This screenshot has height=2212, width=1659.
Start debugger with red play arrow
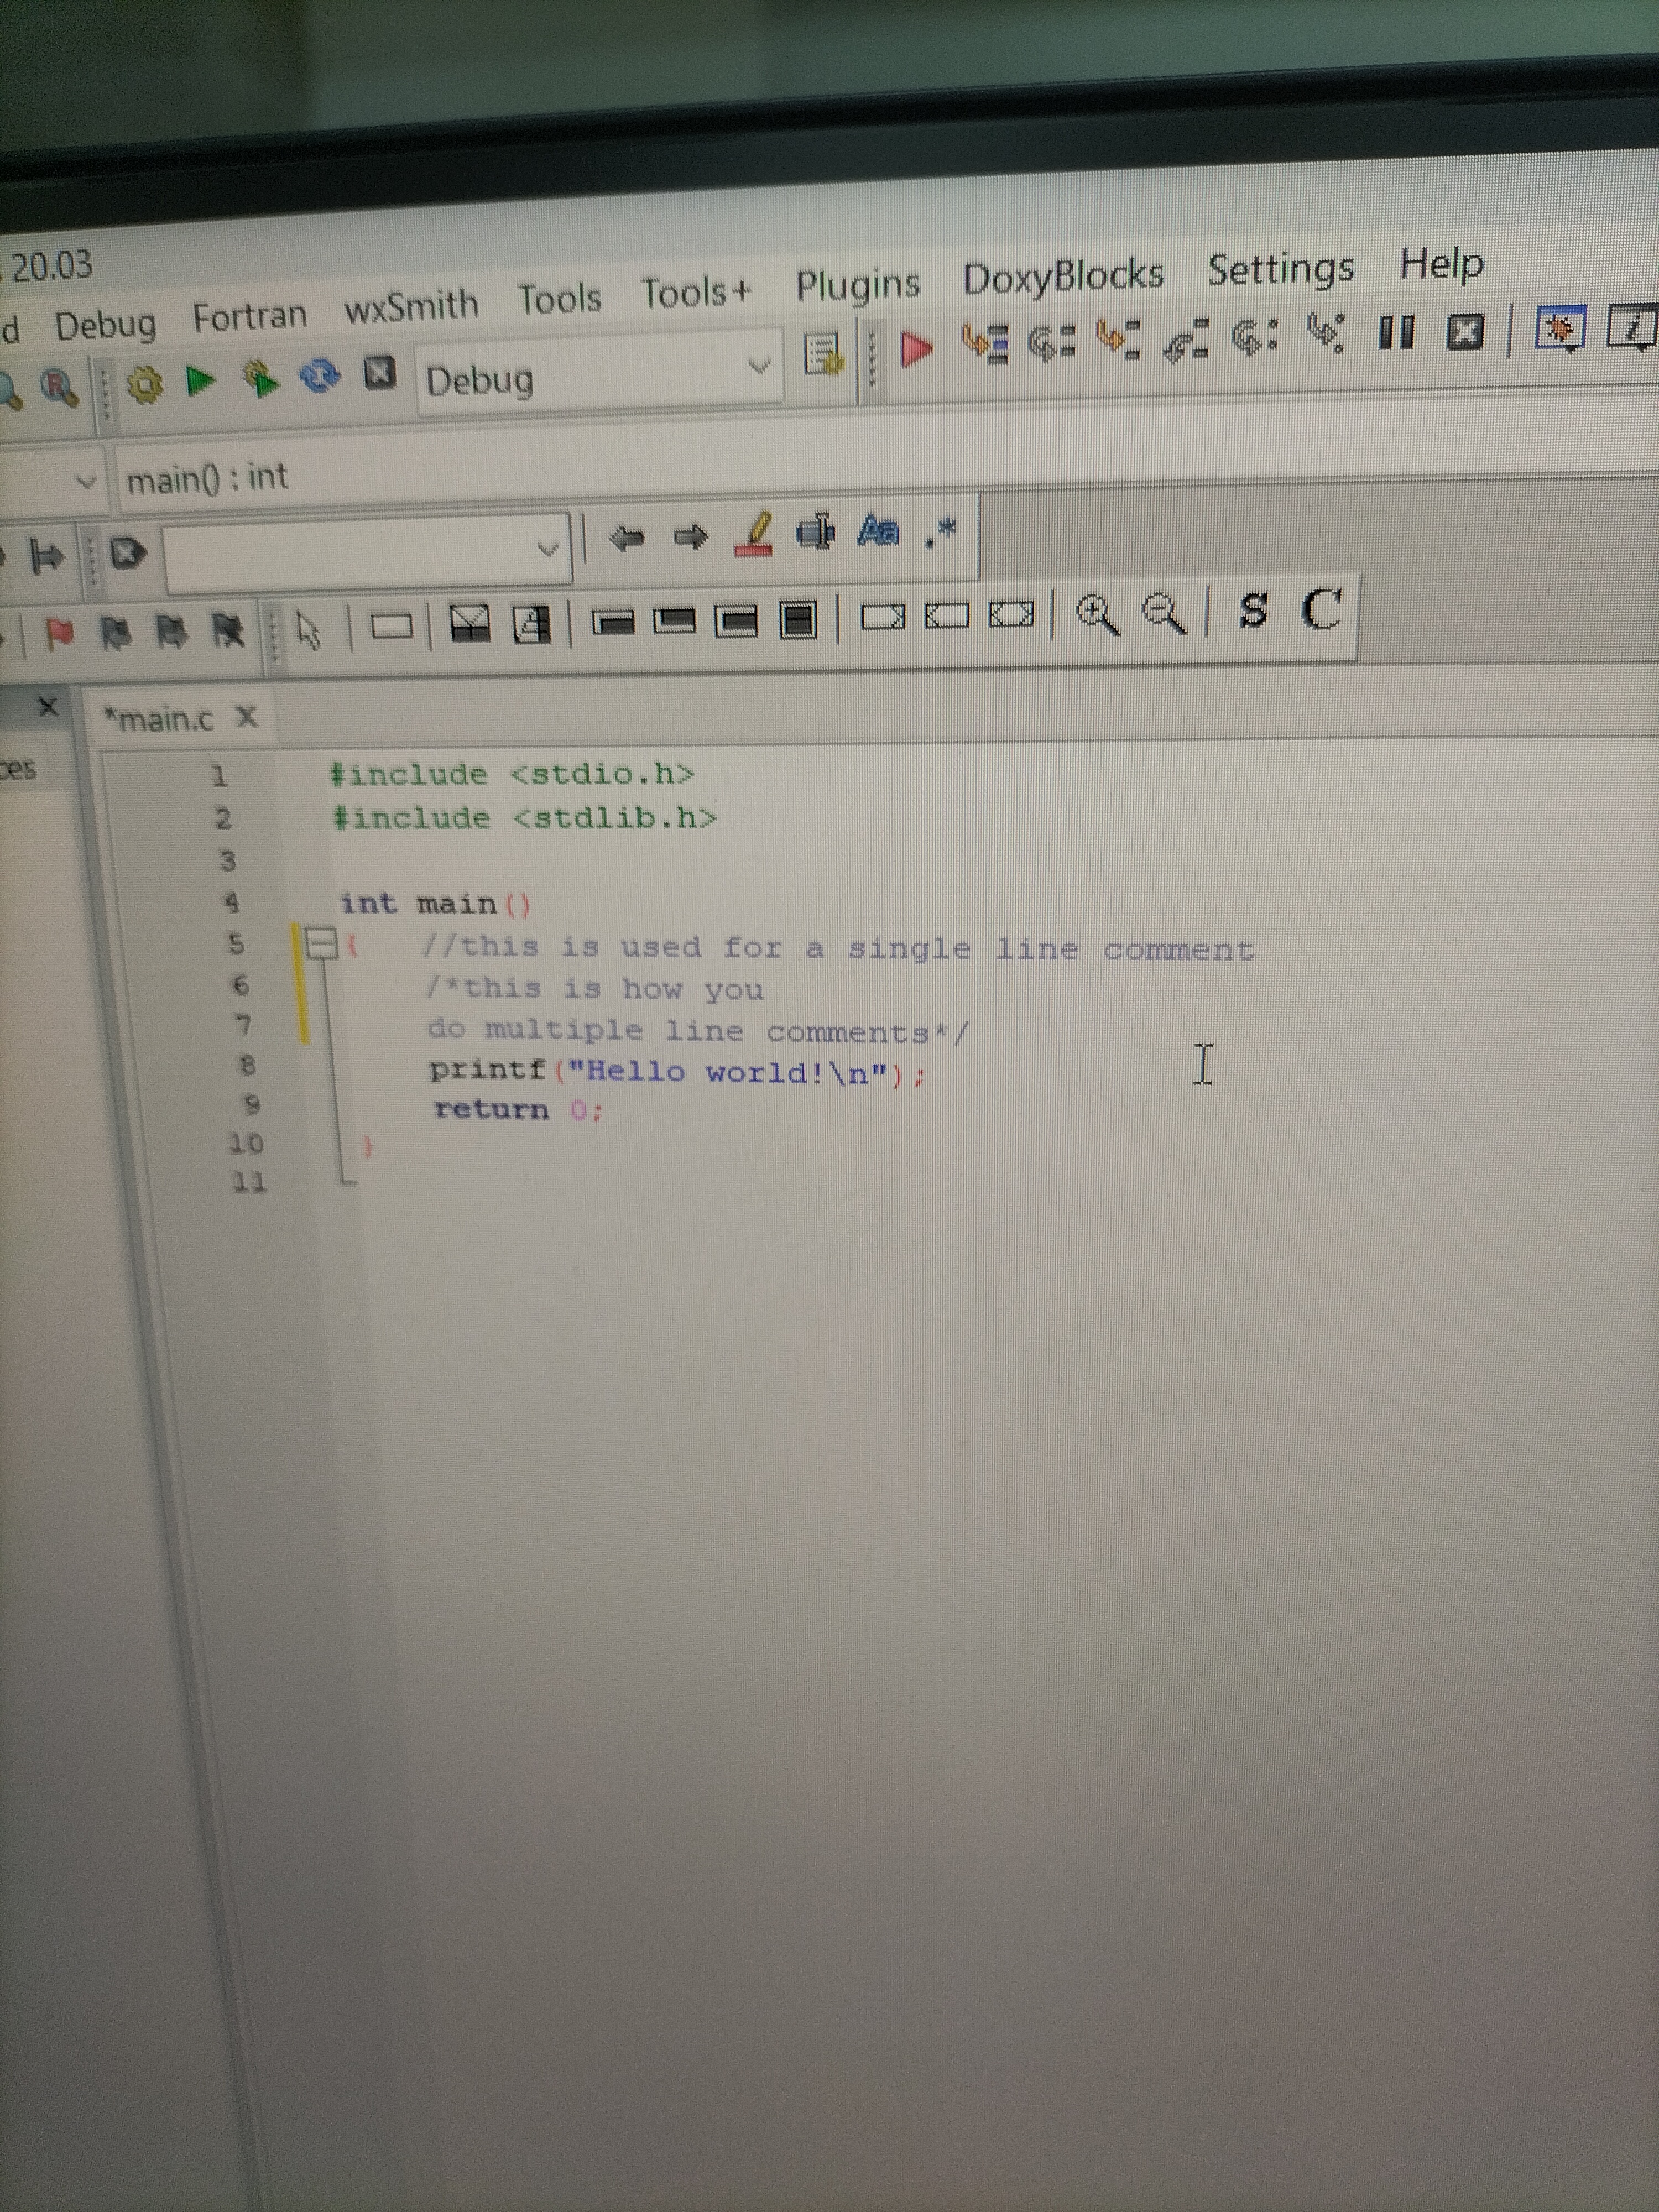click(916, 348)
